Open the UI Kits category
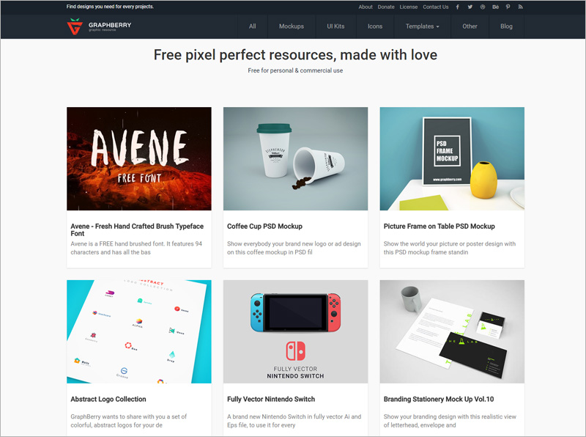This screenshot has width=586, height=437. point(335,26)
